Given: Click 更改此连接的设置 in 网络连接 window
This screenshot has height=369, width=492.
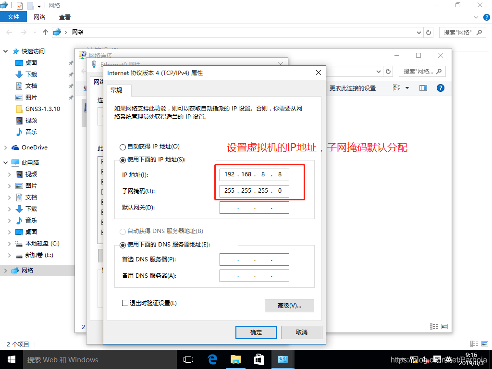Looking at the screenshot, I should pyautogui.click(x=353, y=88).
